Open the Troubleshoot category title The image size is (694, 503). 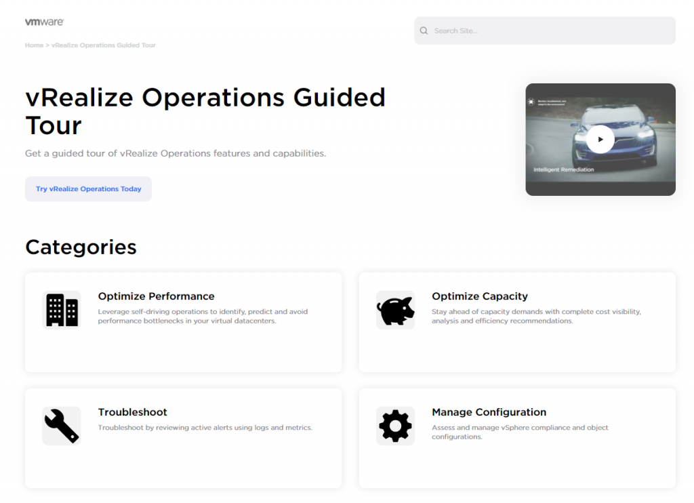coord(132,412)
